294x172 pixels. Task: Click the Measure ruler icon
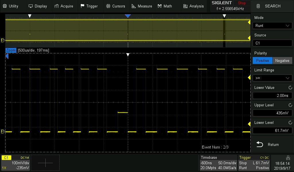pos(134,6)
